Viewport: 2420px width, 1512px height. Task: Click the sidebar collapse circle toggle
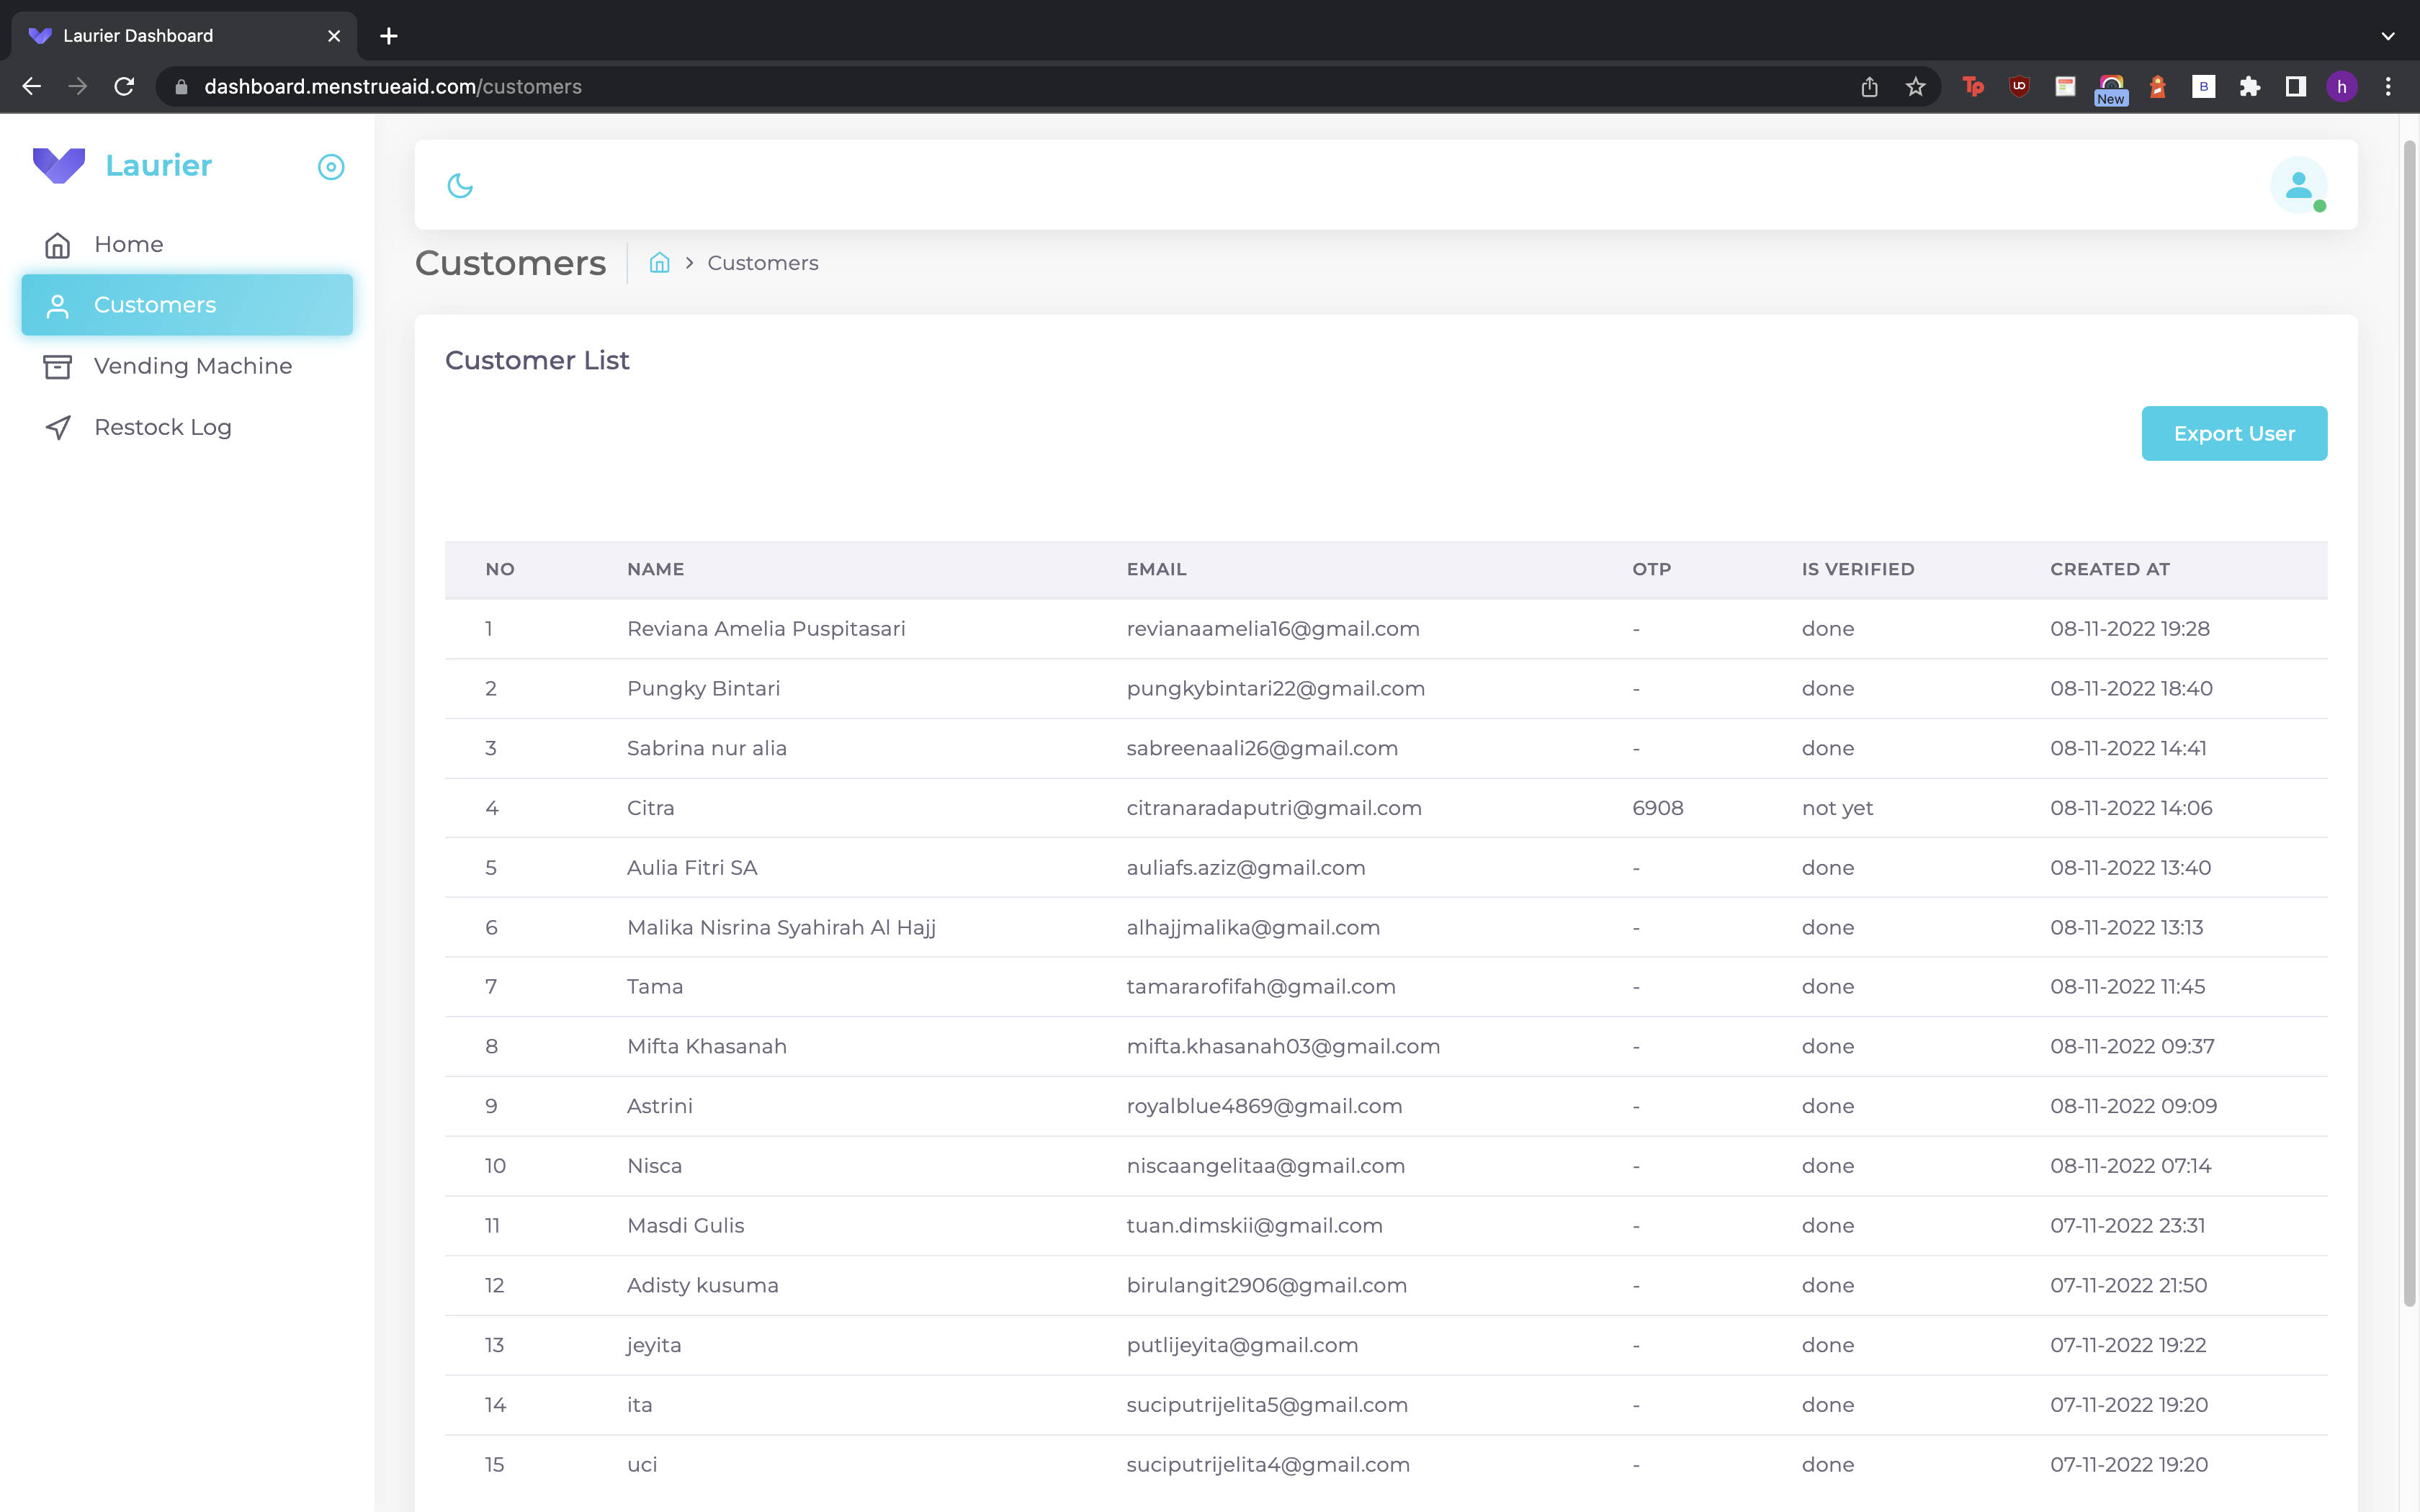(331, 167)
